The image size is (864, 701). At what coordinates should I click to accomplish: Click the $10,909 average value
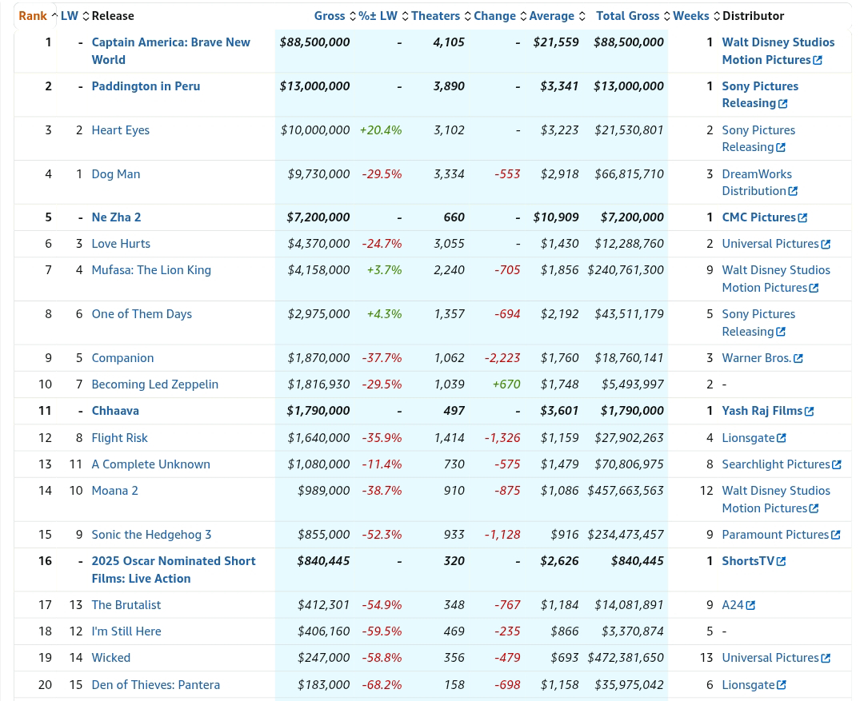(x=556, y=217)
